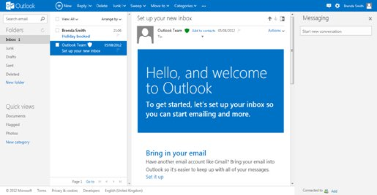Go to the last page arrow
This screenshot has width=377, height=195.
[120, 182]
